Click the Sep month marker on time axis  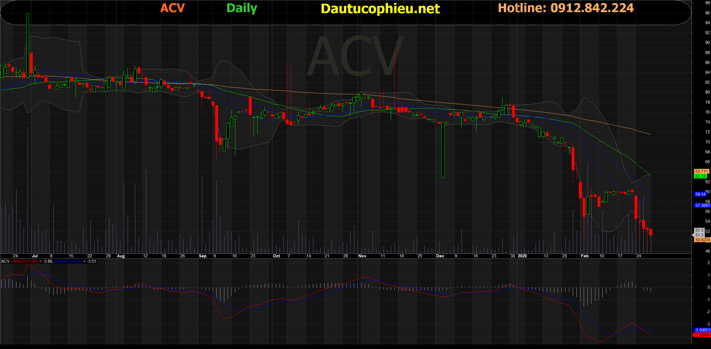(203, 256)
